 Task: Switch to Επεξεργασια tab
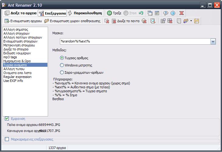pyautogui.click(x=52, y=13)
